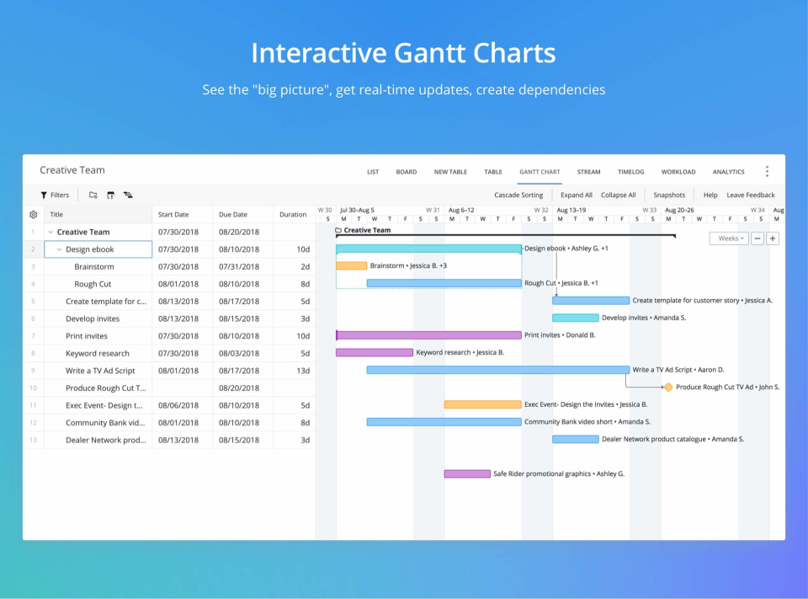Click the Creative Team folder icon in chart

(338, 230)
